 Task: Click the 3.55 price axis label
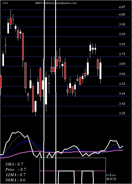tap(122, 84)
